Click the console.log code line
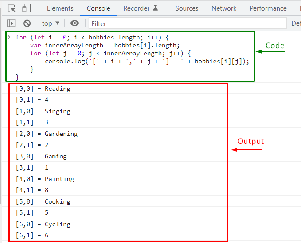Viewport: 301px width, 243px height. tap(147, 62)
